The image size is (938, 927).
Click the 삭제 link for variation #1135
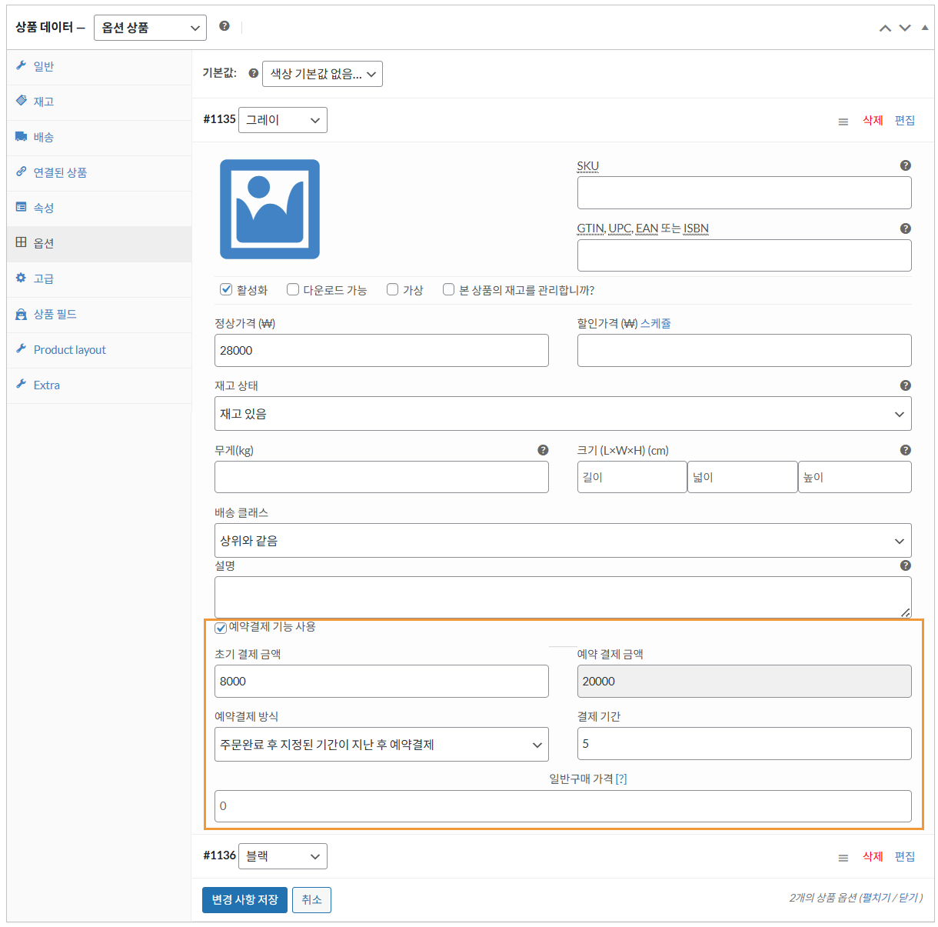point(872,121)
